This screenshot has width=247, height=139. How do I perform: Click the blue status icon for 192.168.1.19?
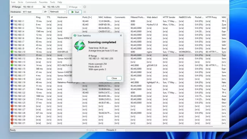[12, 82]
